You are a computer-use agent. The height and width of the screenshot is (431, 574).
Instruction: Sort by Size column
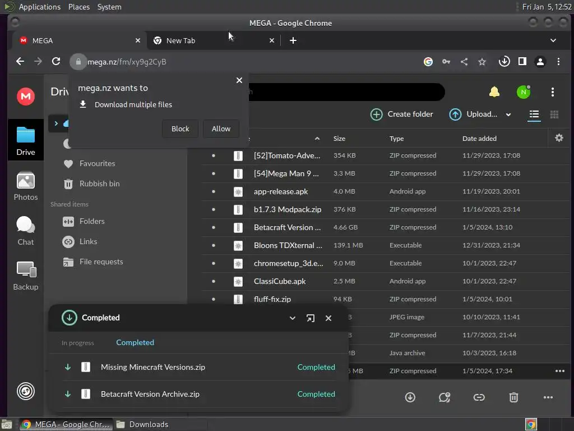(339, 139)
